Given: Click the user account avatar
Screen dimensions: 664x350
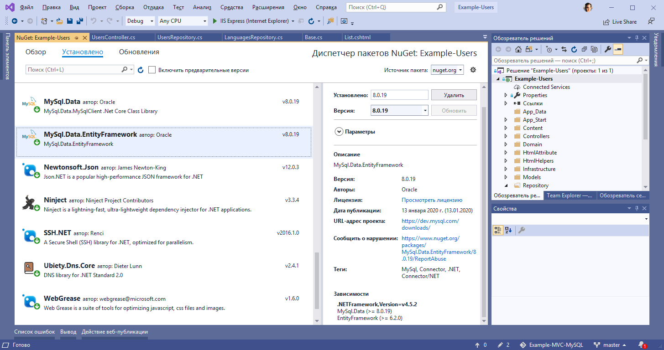Looking at the screenshot, I should (588, 7).
